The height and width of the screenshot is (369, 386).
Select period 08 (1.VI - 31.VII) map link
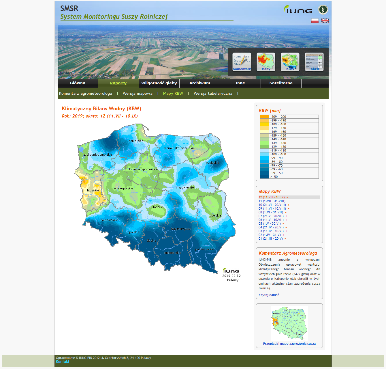271,213
